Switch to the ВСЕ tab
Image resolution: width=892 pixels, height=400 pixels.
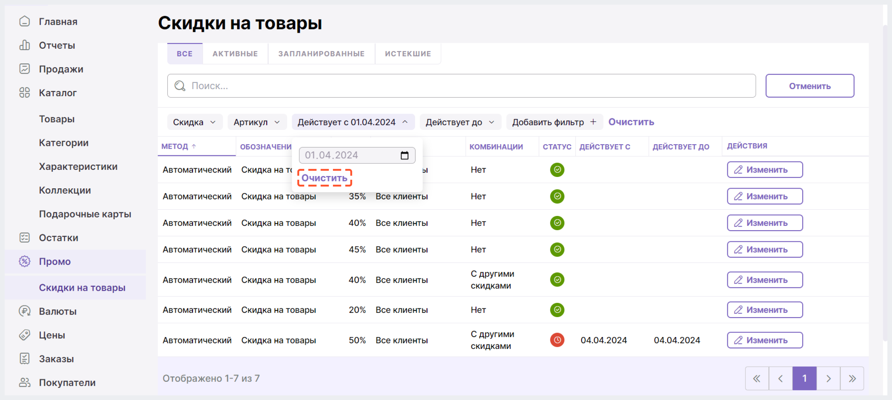(185, 54)
